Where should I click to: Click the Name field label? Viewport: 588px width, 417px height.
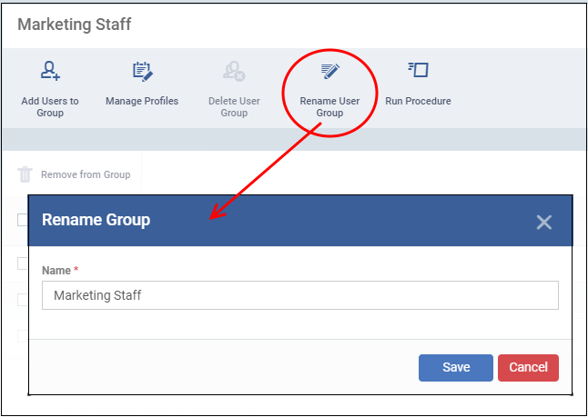click(56, 270)
